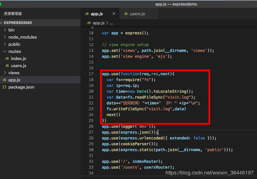The image size is (257, 179).
Task: Click the braces icon beside package.json
Action: pos(5,87)
